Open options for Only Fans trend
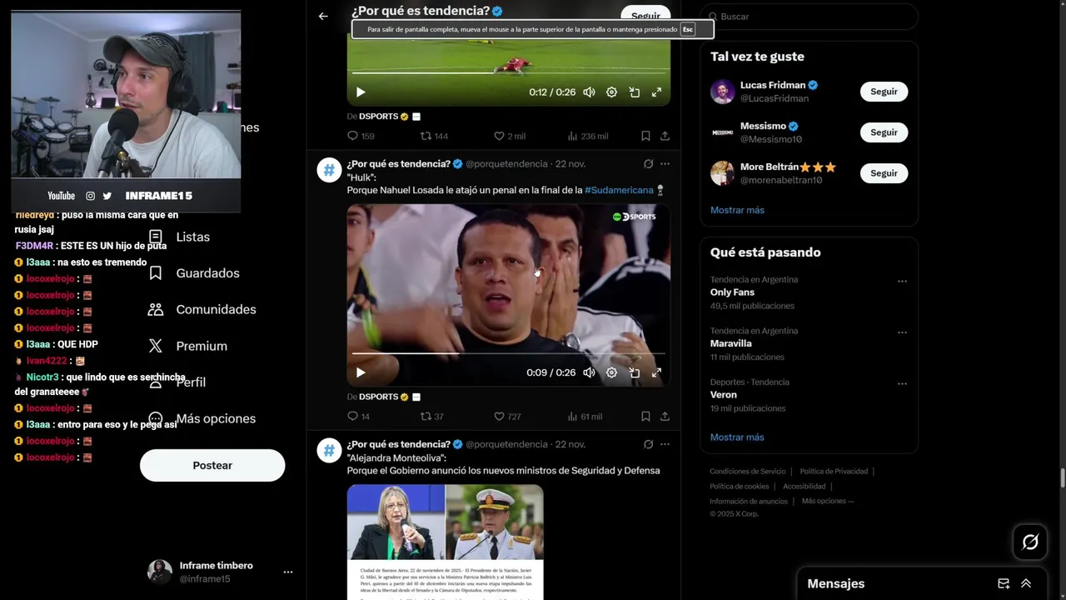Screen dimensions: 1066x600 point(902,282)
